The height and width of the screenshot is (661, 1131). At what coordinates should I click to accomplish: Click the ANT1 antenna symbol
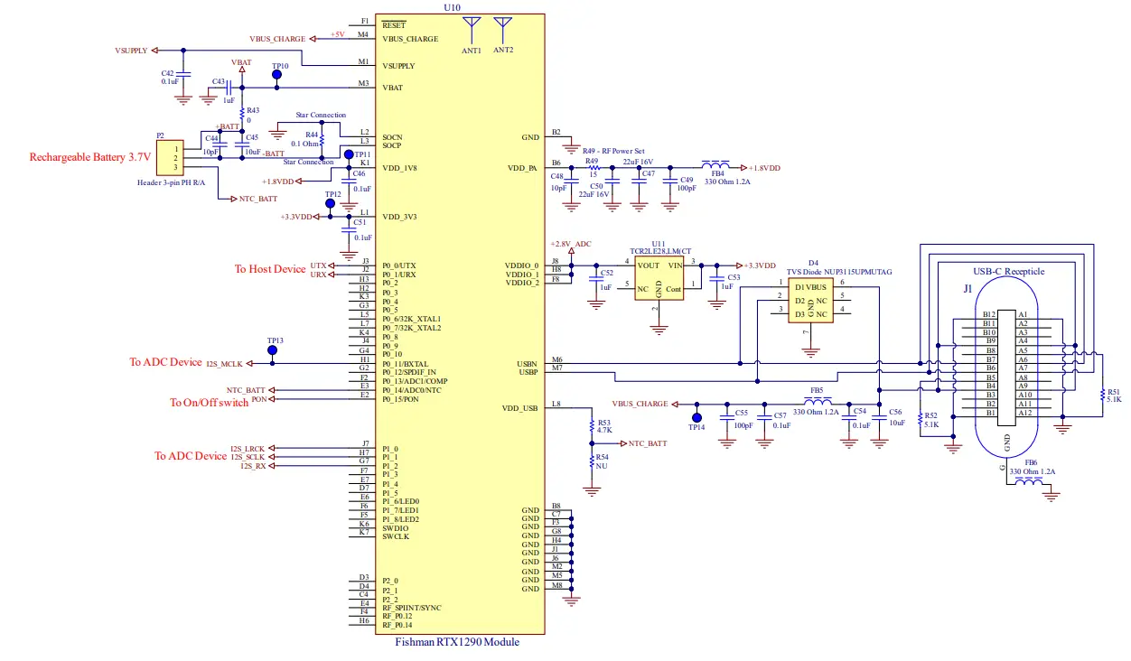click(471, 30)
